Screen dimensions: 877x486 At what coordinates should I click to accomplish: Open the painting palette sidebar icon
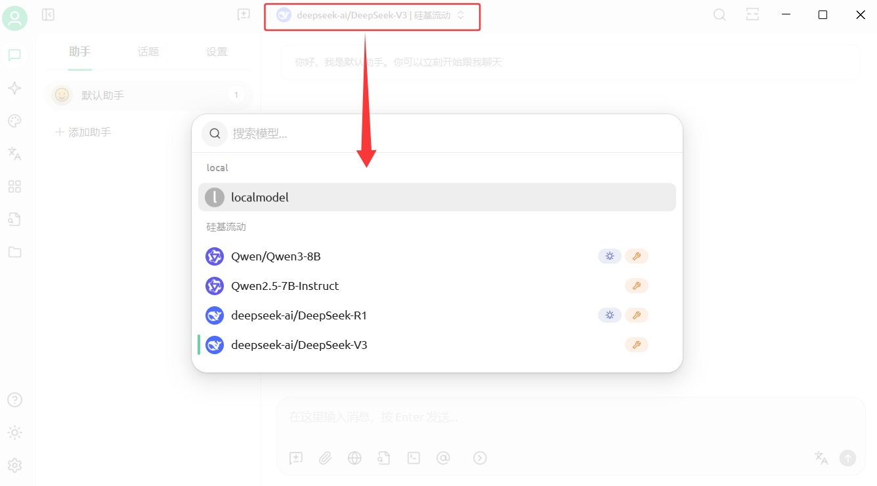coord(14,121)
